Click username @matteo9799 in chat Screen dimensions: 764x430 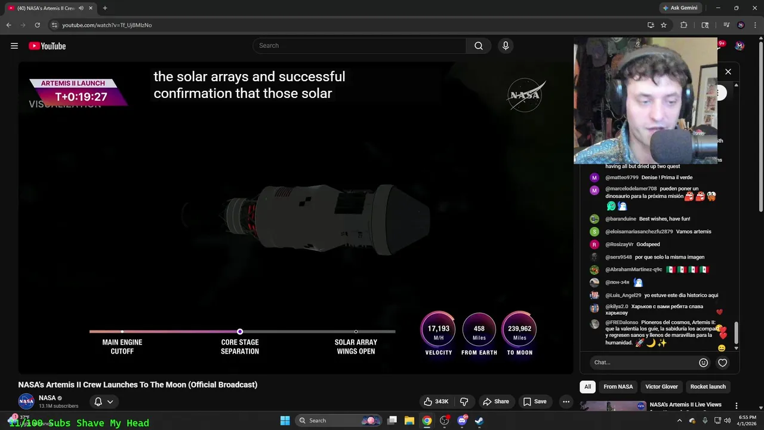coord(622,177)
